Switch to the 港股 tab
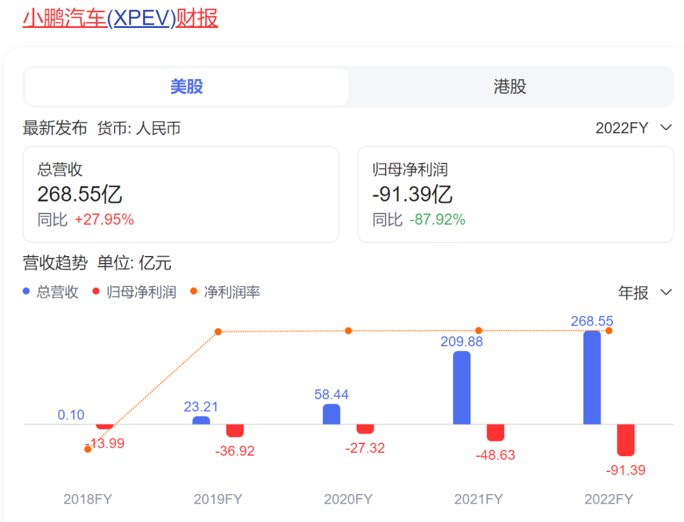Viewport: 684px width, 522px height. 510,87
